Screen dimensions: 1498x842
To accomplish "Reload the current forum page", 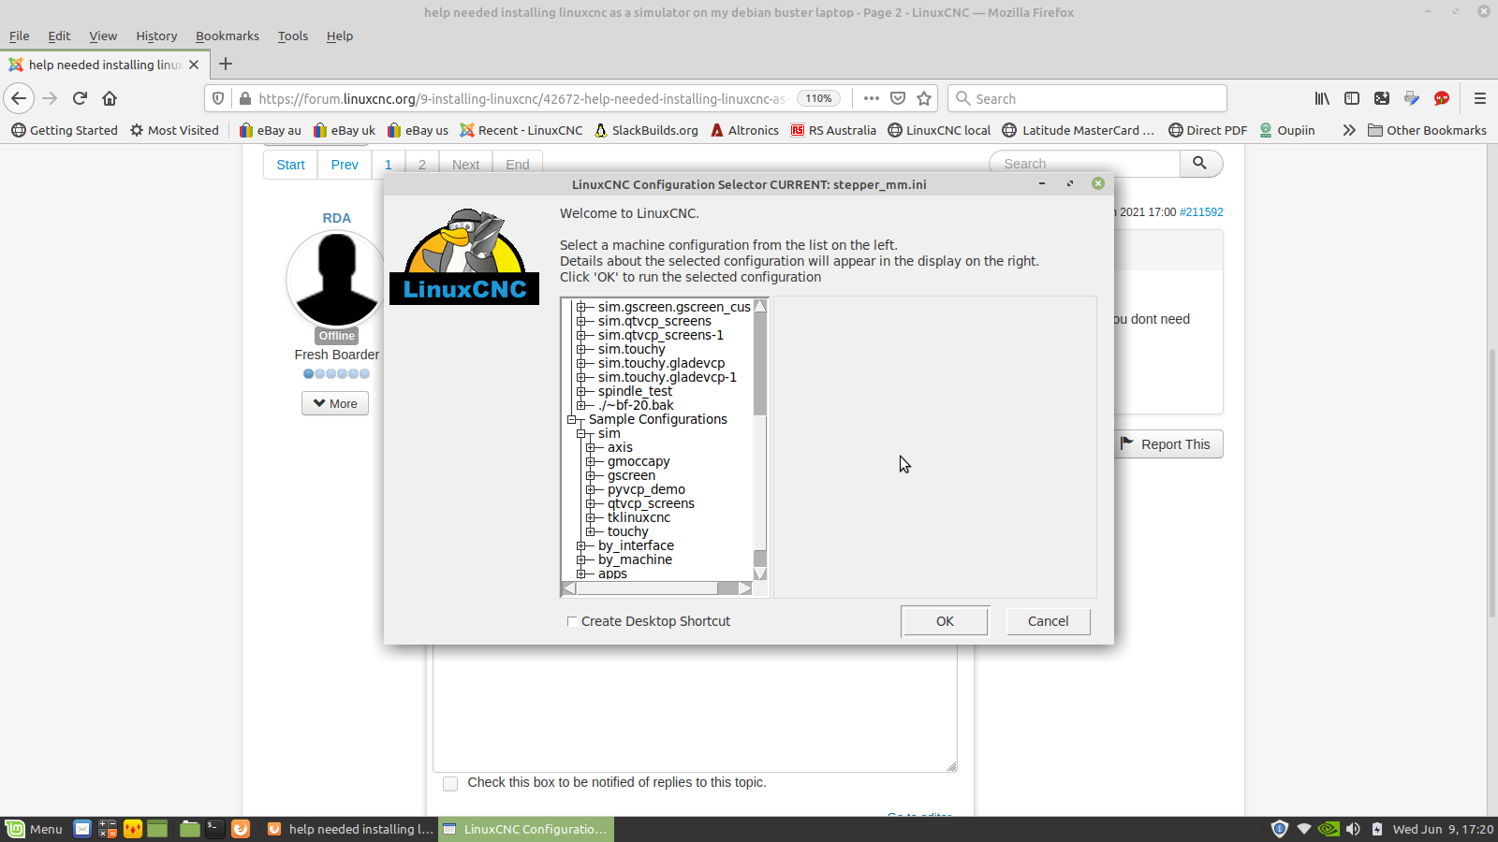I will point(80,98).
